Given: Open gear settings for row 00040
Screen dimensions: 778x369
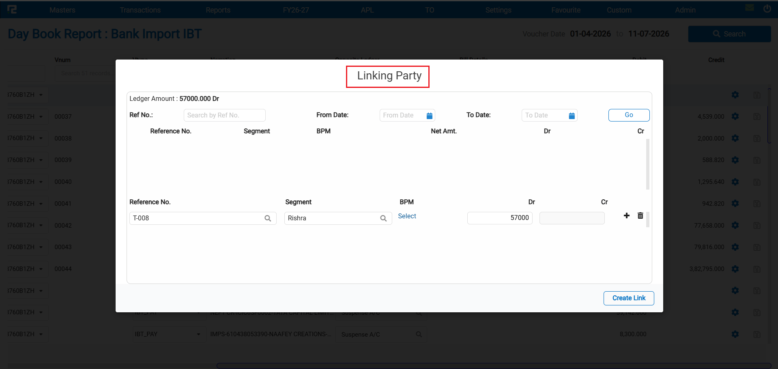Looking at the screenshot, I should click(735, 182).
